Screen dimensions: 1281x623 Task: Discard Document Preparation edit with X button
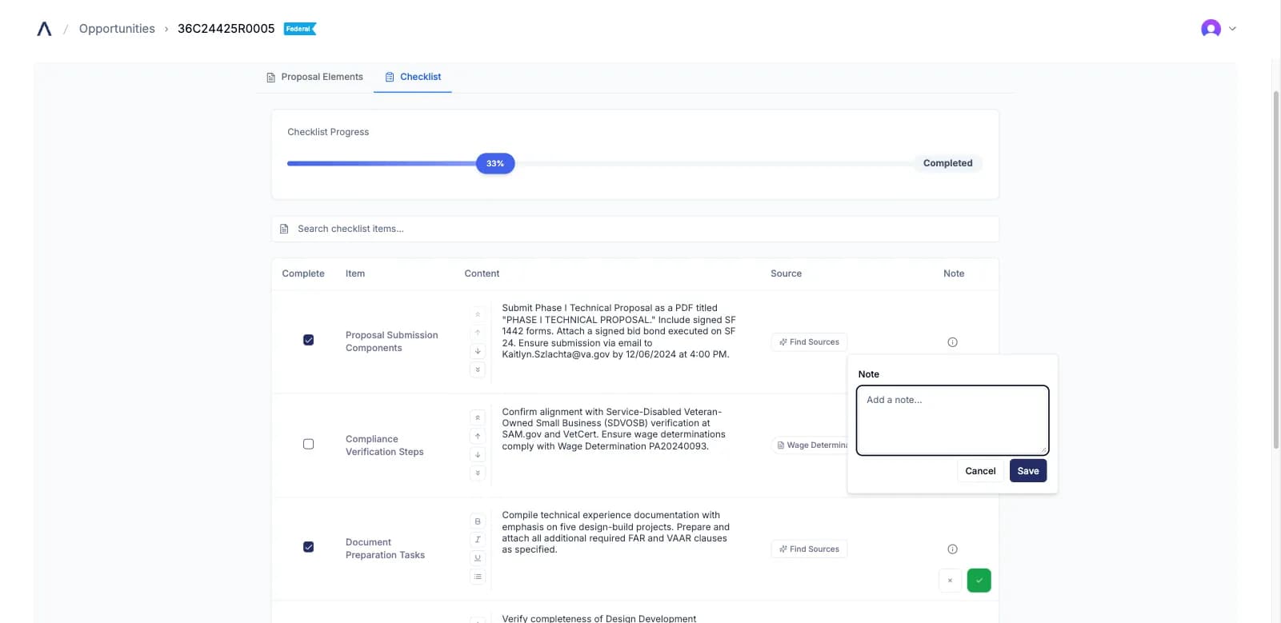coord(950,581)
